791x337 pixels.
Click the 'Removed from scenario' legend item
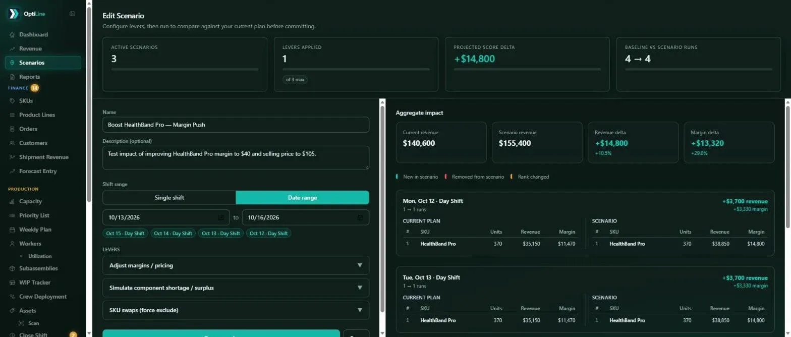tap(474, 177)
